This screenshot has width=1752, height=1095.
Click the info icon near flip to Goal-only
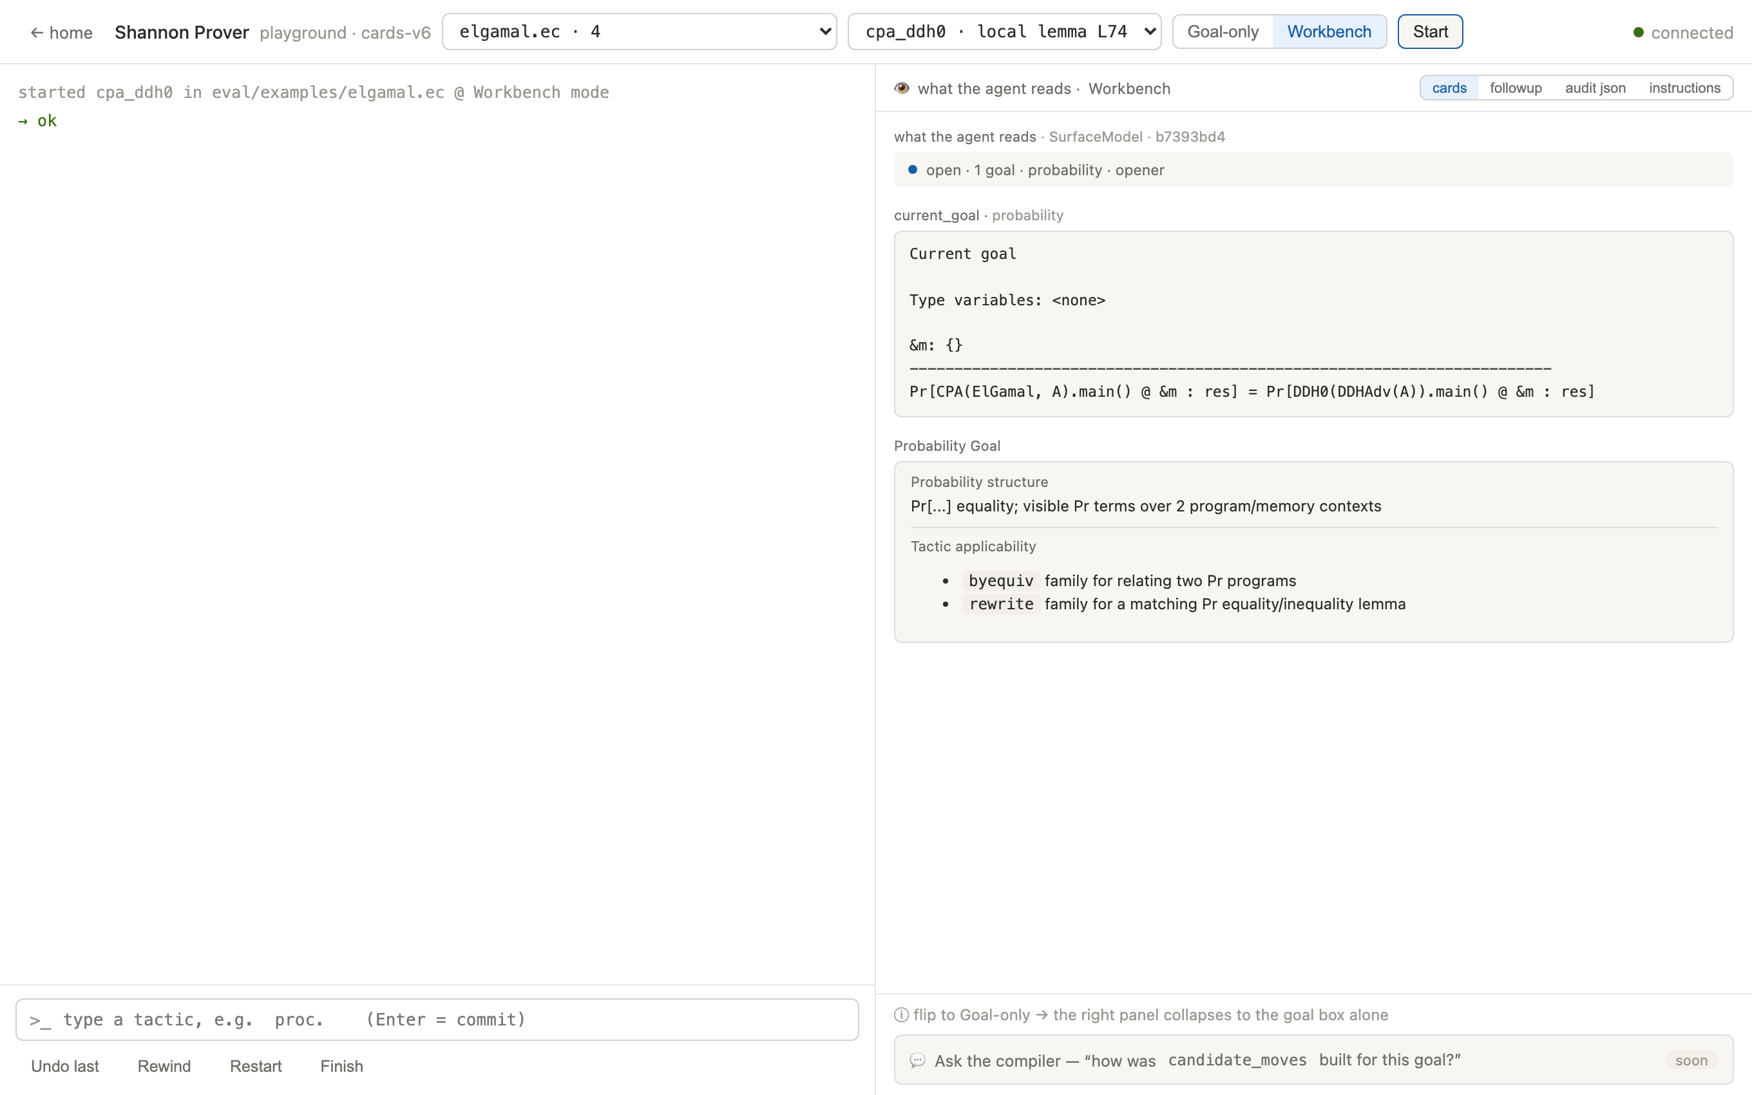[x=901, y=1014]
